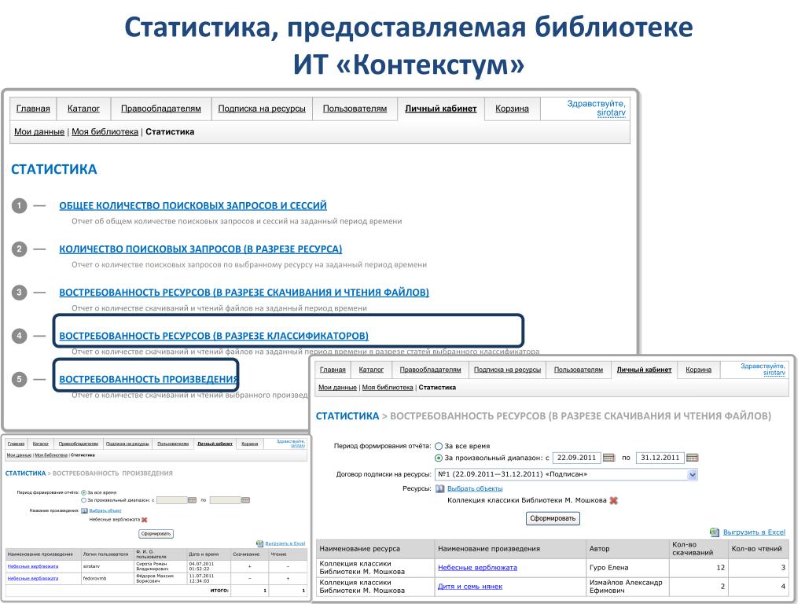Click the Логин пользователя column header
This screenshot has height=604, width=805.
[106, 554]
